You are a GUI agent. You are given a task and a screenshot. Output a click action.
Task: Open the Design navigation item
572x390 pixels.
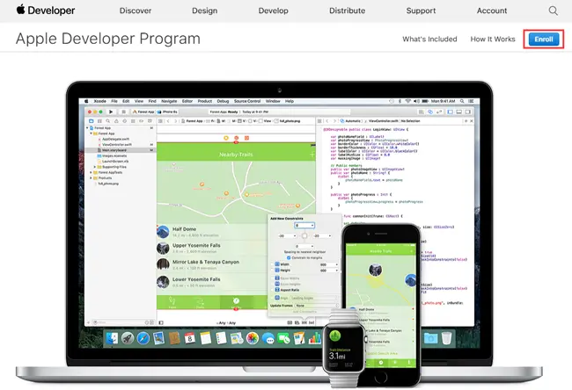205,11
